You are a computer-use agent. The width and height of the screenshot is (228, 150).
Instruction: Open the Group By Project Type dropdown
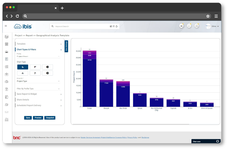coord(38,81)
